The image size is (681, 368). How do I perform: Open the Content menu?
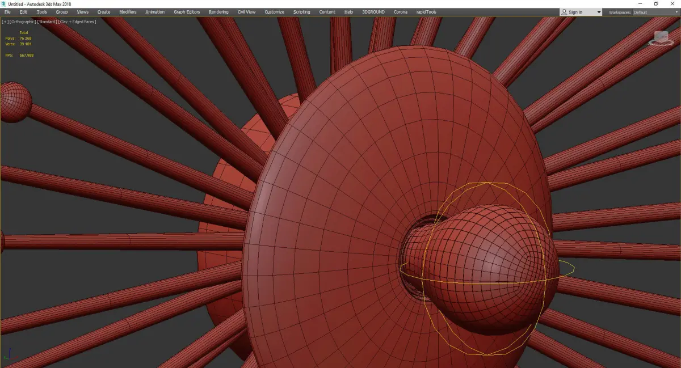[327, 12]
